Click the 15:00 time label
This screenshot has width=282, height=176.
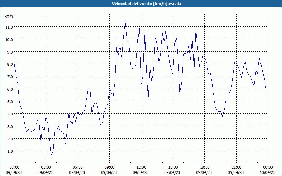pyautogui.click(x=173, y=168)
